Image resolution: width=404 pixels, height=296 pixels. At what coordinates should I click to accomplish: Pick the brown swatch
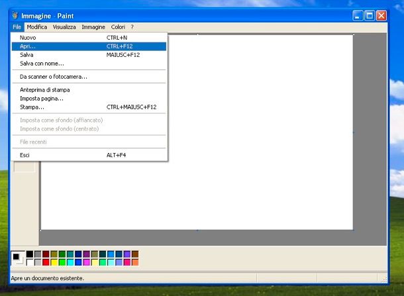[x=135, y=254]
